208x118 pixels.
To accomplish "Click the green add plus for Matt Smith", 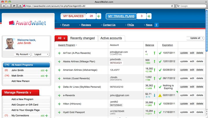I will 47,76.
